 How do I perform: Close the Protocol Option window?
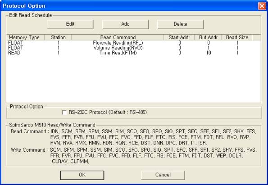point(262,6)
